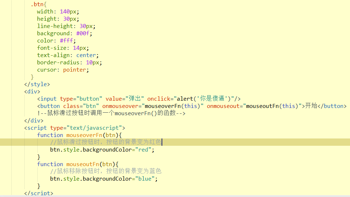350x197 pixels.
Task: Click the onmouseover attribute name
Action: 120,106
